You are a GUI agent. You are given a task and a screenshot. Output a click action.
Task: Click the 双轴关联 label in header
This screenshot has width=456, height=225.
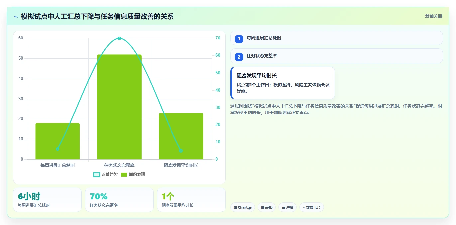(x=433, y=16)
